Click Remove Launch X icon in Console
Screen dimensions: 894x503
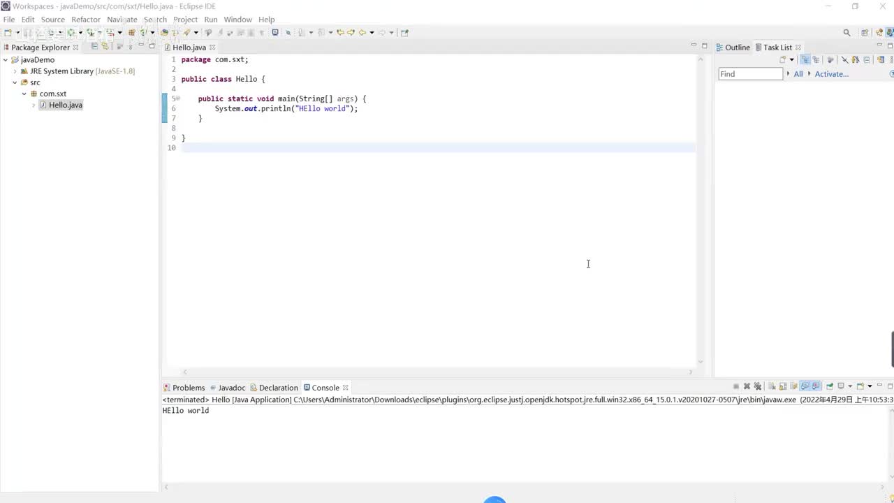click(747, 386)
